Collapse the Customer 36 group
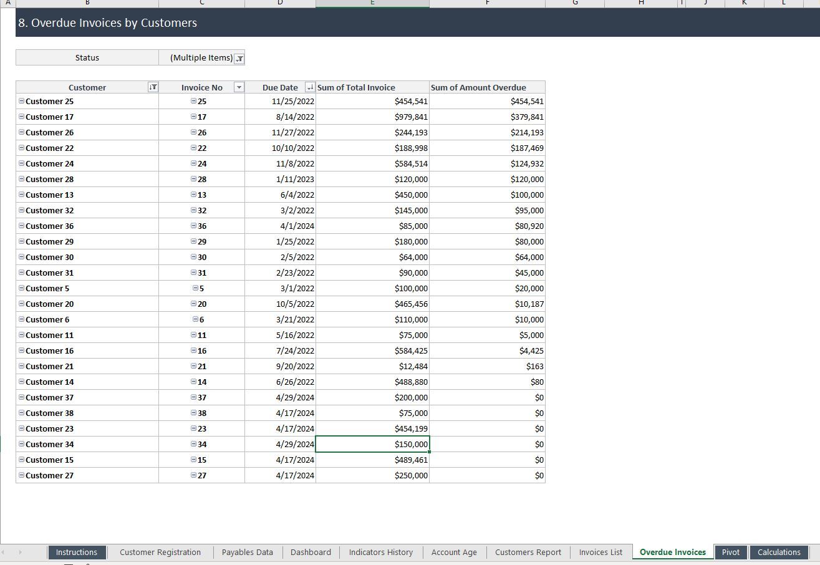The height and width of the screenshot is (565, 820). pos(21,226)
